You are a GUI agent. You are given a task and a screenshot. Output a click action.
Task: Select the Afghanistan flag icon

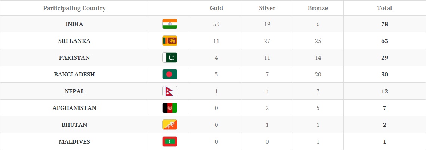[x=170, y=108]
